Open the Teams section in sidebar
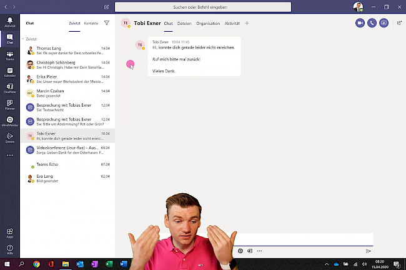The height and width of the screenshot is (270, 406). (10, 55)
